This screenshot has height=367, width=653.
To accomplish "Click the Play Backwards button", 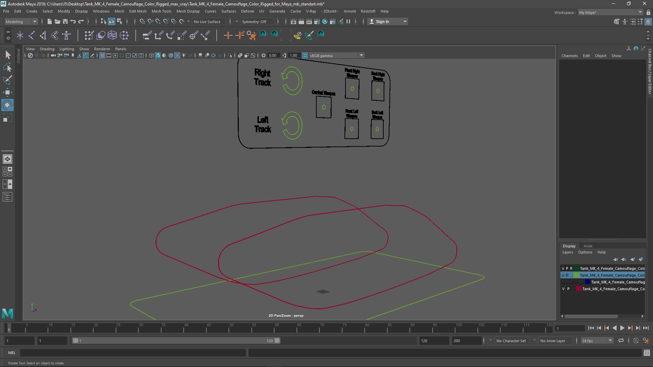I will [x=614, y=328].
